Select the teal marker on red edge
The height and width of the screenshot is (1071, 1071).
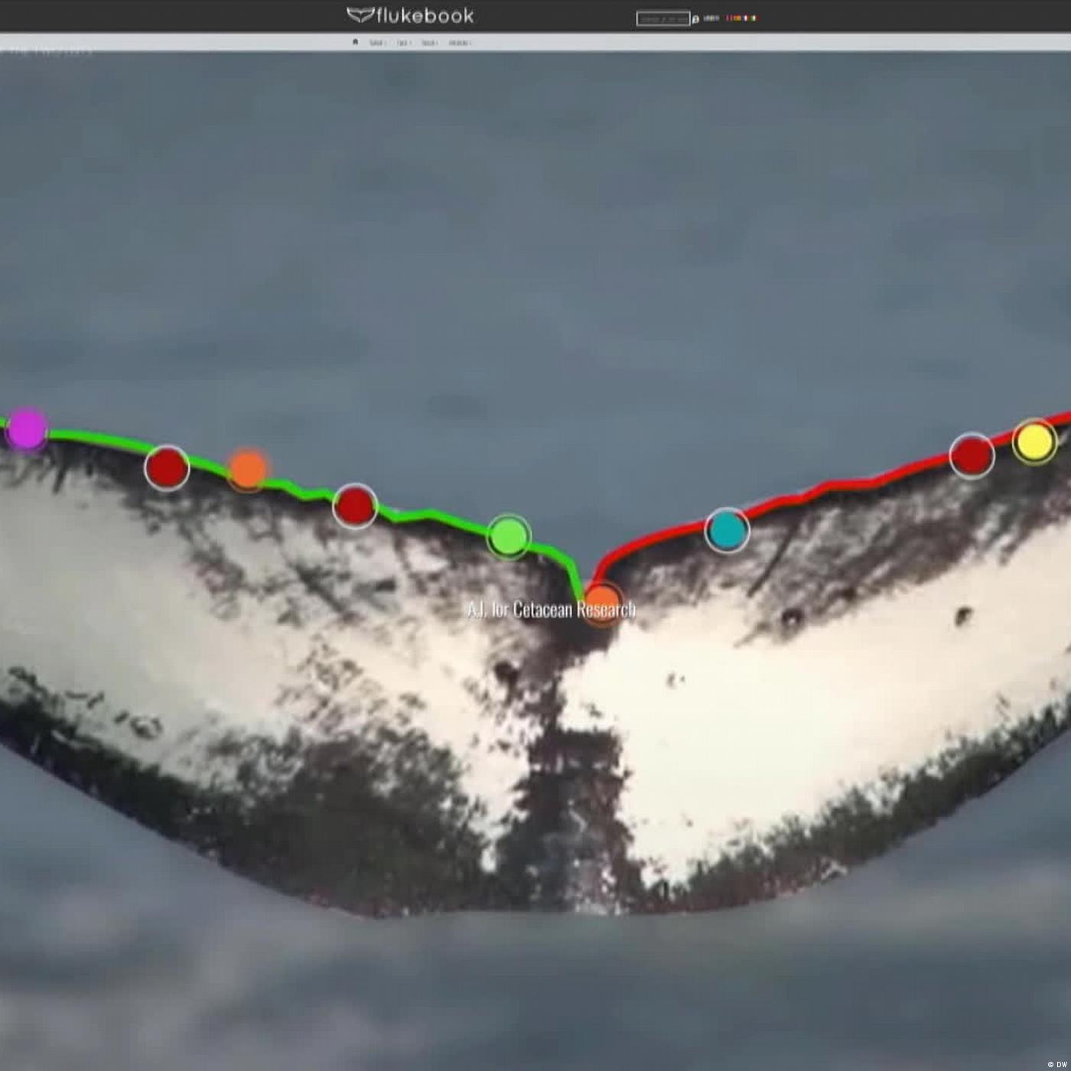pos(727,529)
